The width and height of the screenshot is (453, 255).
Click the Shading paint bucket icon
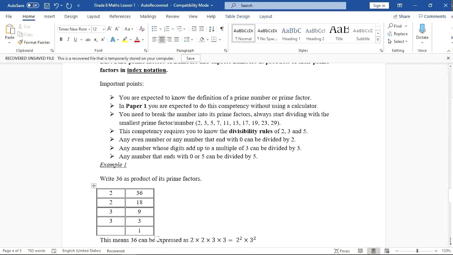click(x=202, y=39)
